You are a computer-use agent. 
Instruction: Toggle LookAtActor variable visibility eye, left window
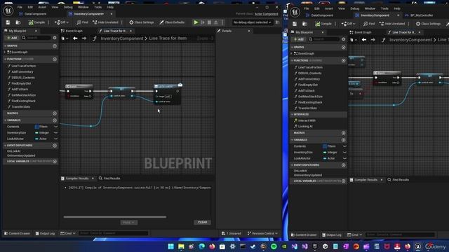click(x=56, y=139)
